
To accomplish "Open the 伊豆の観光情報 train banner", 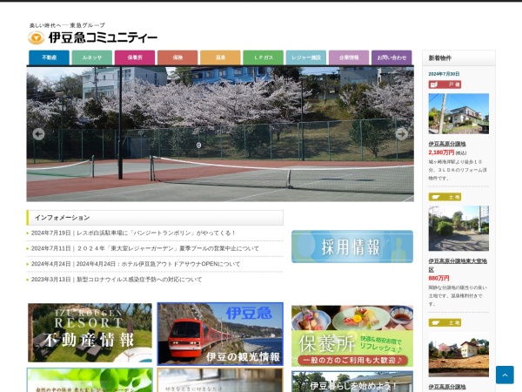I will coord(220,334).
